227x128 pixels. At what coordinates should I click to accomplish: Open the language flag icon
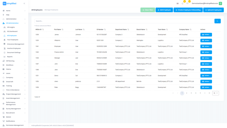pyautogui.click(x=178, y=3)
